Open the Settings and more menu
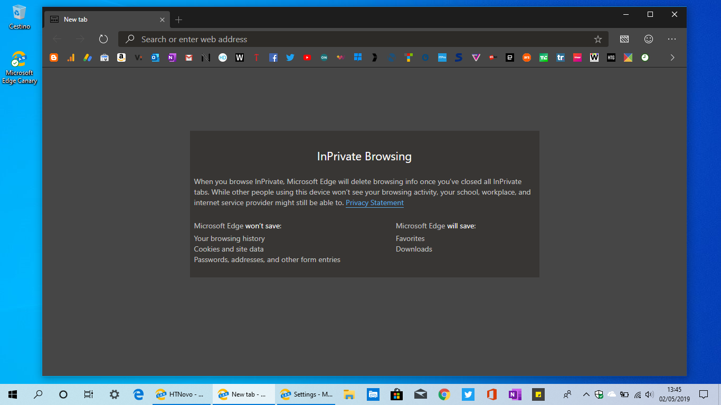721x405 pixels. (671, 39)
